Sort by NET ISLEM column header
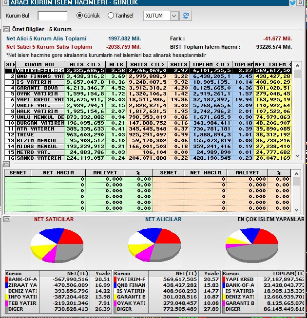The image size is (307, 318). tap(273, 64)
